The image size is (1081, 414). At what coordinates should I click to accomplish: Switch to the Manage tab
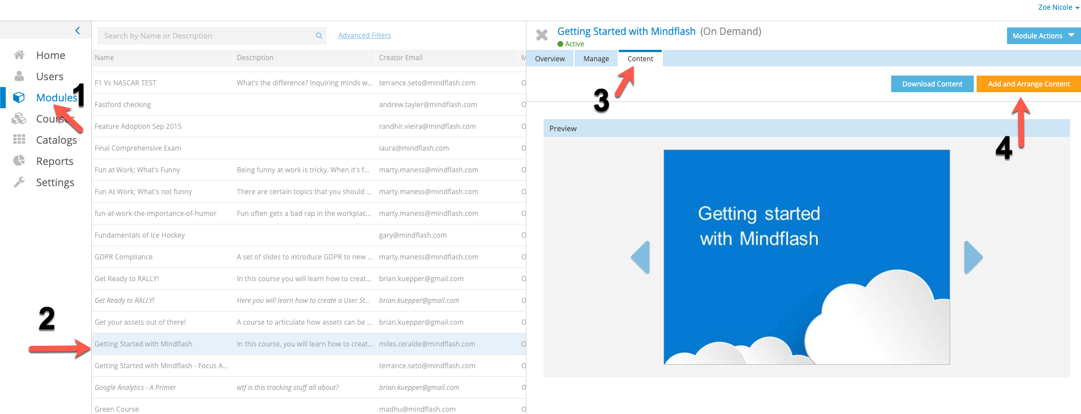596,58
